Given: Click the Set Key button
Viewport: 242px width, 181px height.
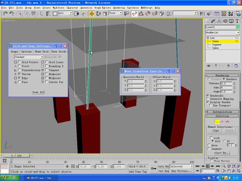Looking at the screenshot, I should 164,171.
